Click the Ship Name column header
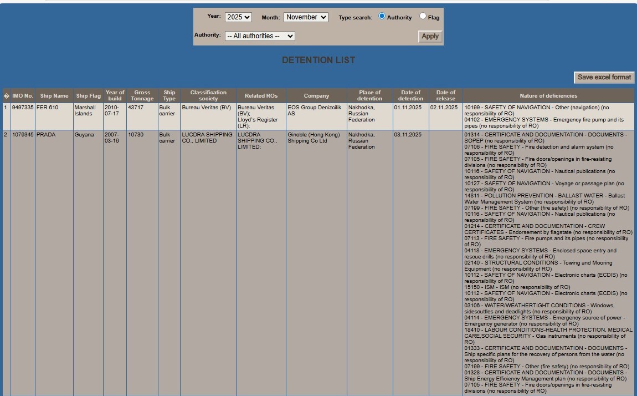Image resolution: width=637 pixels, height=396 pixels. click(54, 96)
